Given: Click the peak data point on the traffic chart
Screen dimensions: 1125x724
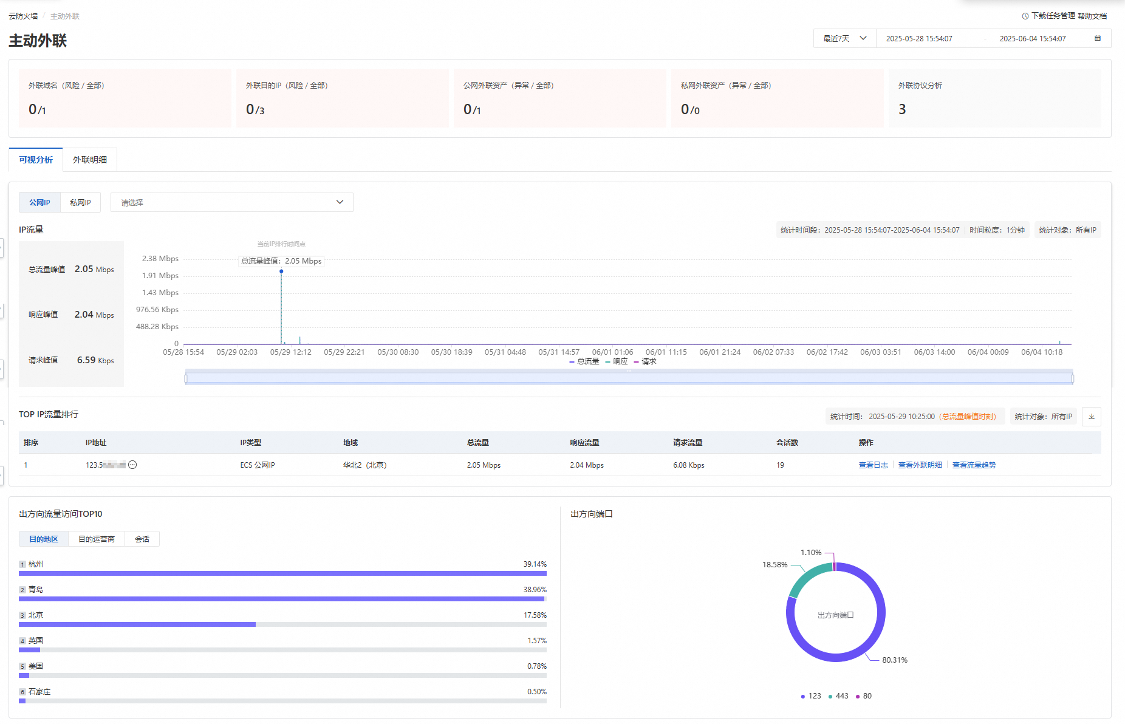Looking at the screenshot, I should [x=281, y=271].
